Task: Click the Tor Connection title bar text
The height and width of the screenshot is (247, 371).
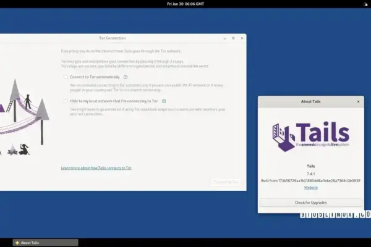Action: tap(113, 38)
